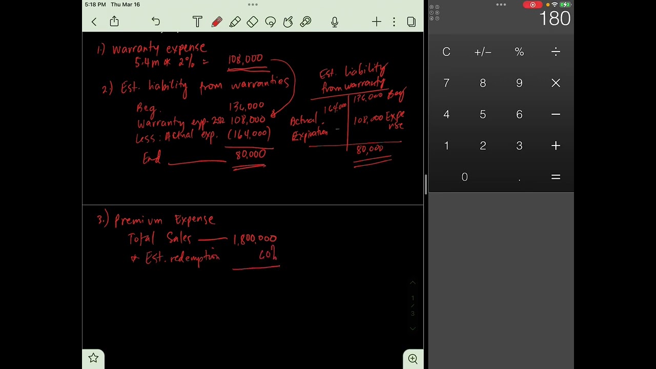656x369 pixels.
Task: Tap calculator digit 0
Action: [464, 177]
